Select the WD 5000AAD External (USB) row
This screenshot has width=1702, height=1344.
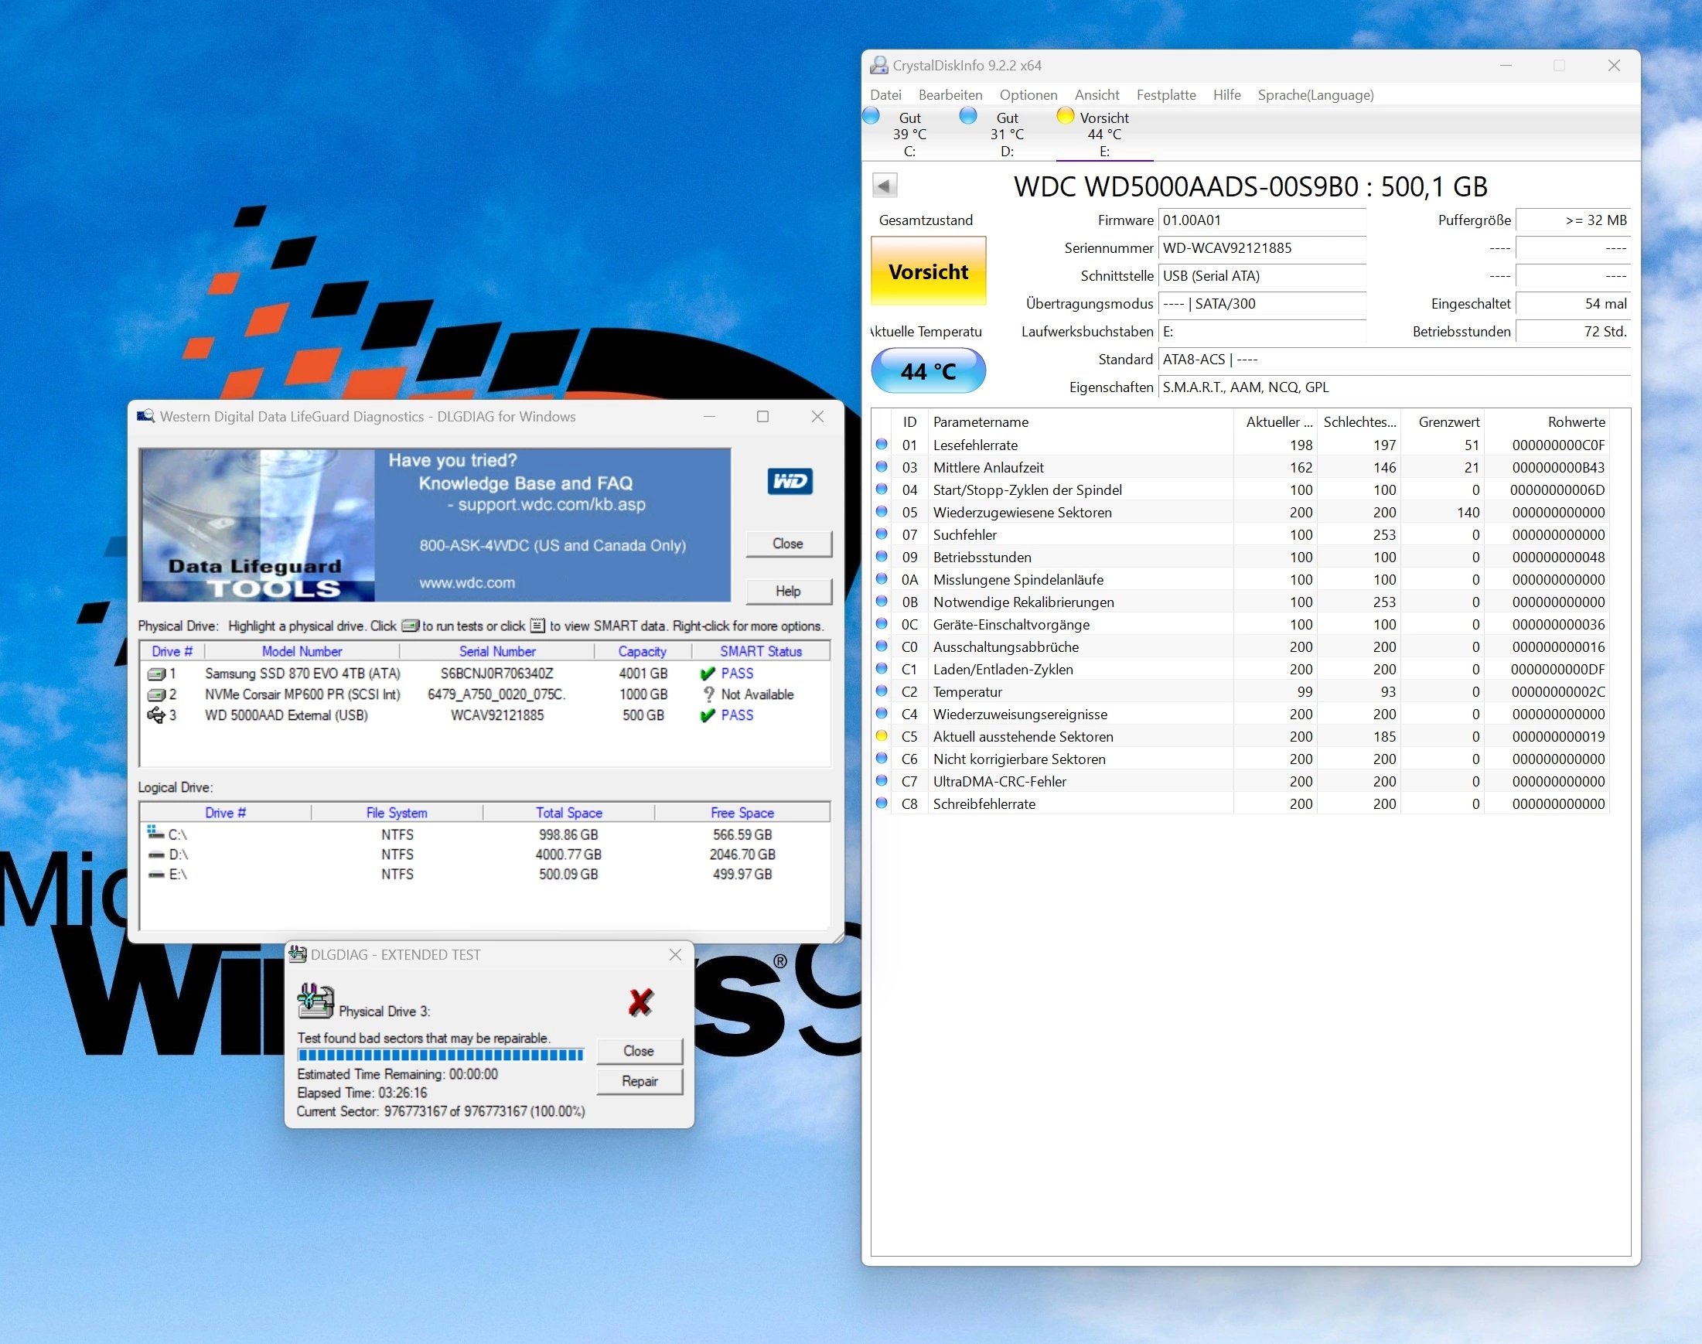click(485, 715)
